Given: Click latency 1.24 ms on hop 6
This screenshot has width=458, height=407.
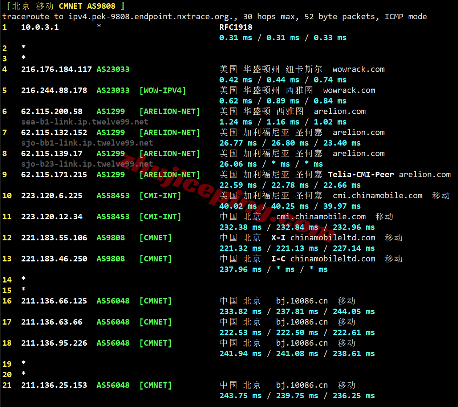Looking at the screenshot, I should pos(236,122).
